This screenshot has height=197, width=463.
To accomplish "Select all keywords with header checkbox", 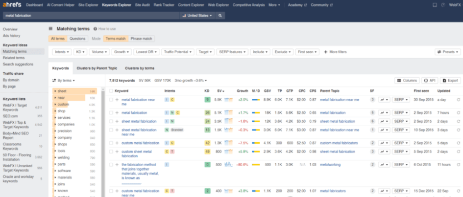I will click(111, 91).
